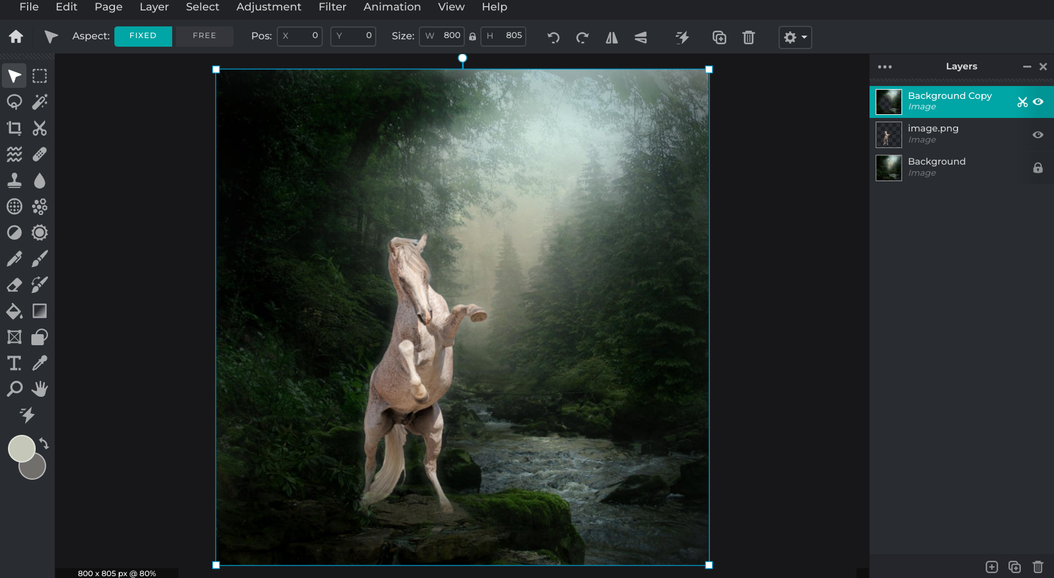Choose the Clone Stamp tool
This screenshot has width=1054, height=578.
tap(14, 180)
